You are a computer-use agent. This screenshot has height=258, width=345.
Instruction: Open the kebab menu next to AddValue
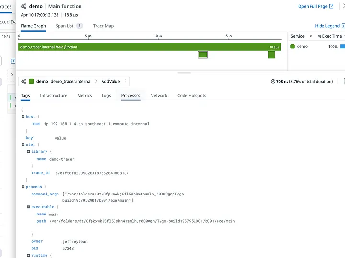click(x=126, y=82)
